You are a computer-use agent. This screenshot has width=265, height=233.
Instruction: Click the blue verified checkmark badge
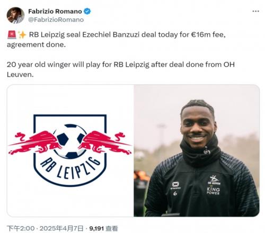click(87, 11)
